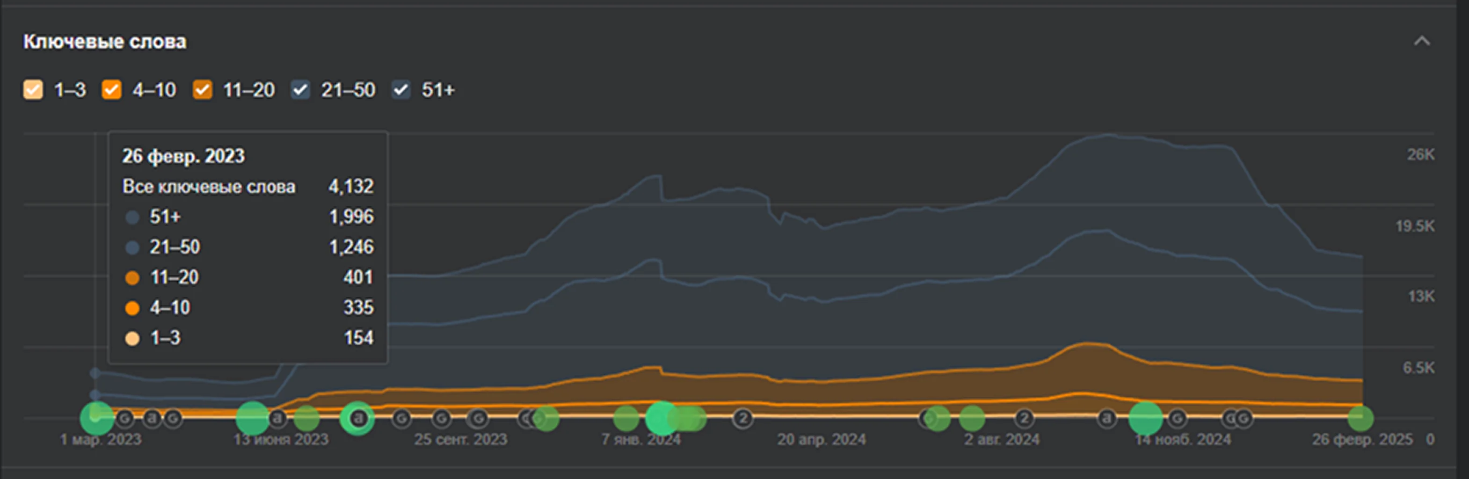Screen dimensions: 1469x479
Task: Select the '2' marker near 2 авг. 2024
Action: point(1024,419)
